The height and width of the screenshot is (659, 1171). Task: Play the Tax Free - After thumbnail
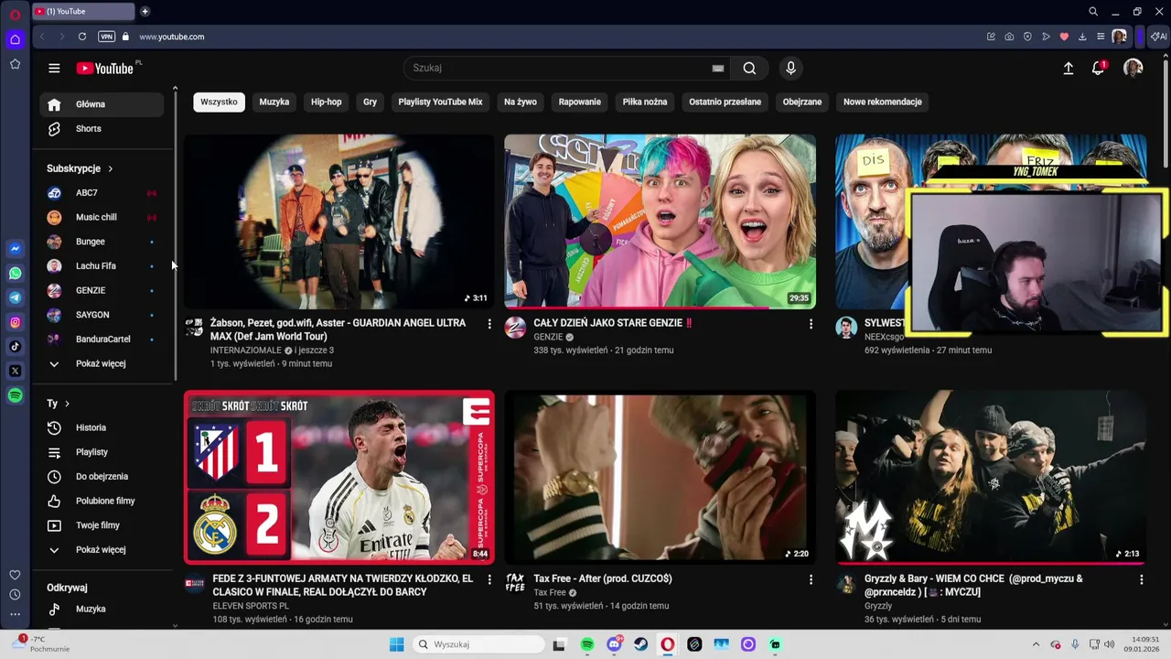[x=660, y=477]
